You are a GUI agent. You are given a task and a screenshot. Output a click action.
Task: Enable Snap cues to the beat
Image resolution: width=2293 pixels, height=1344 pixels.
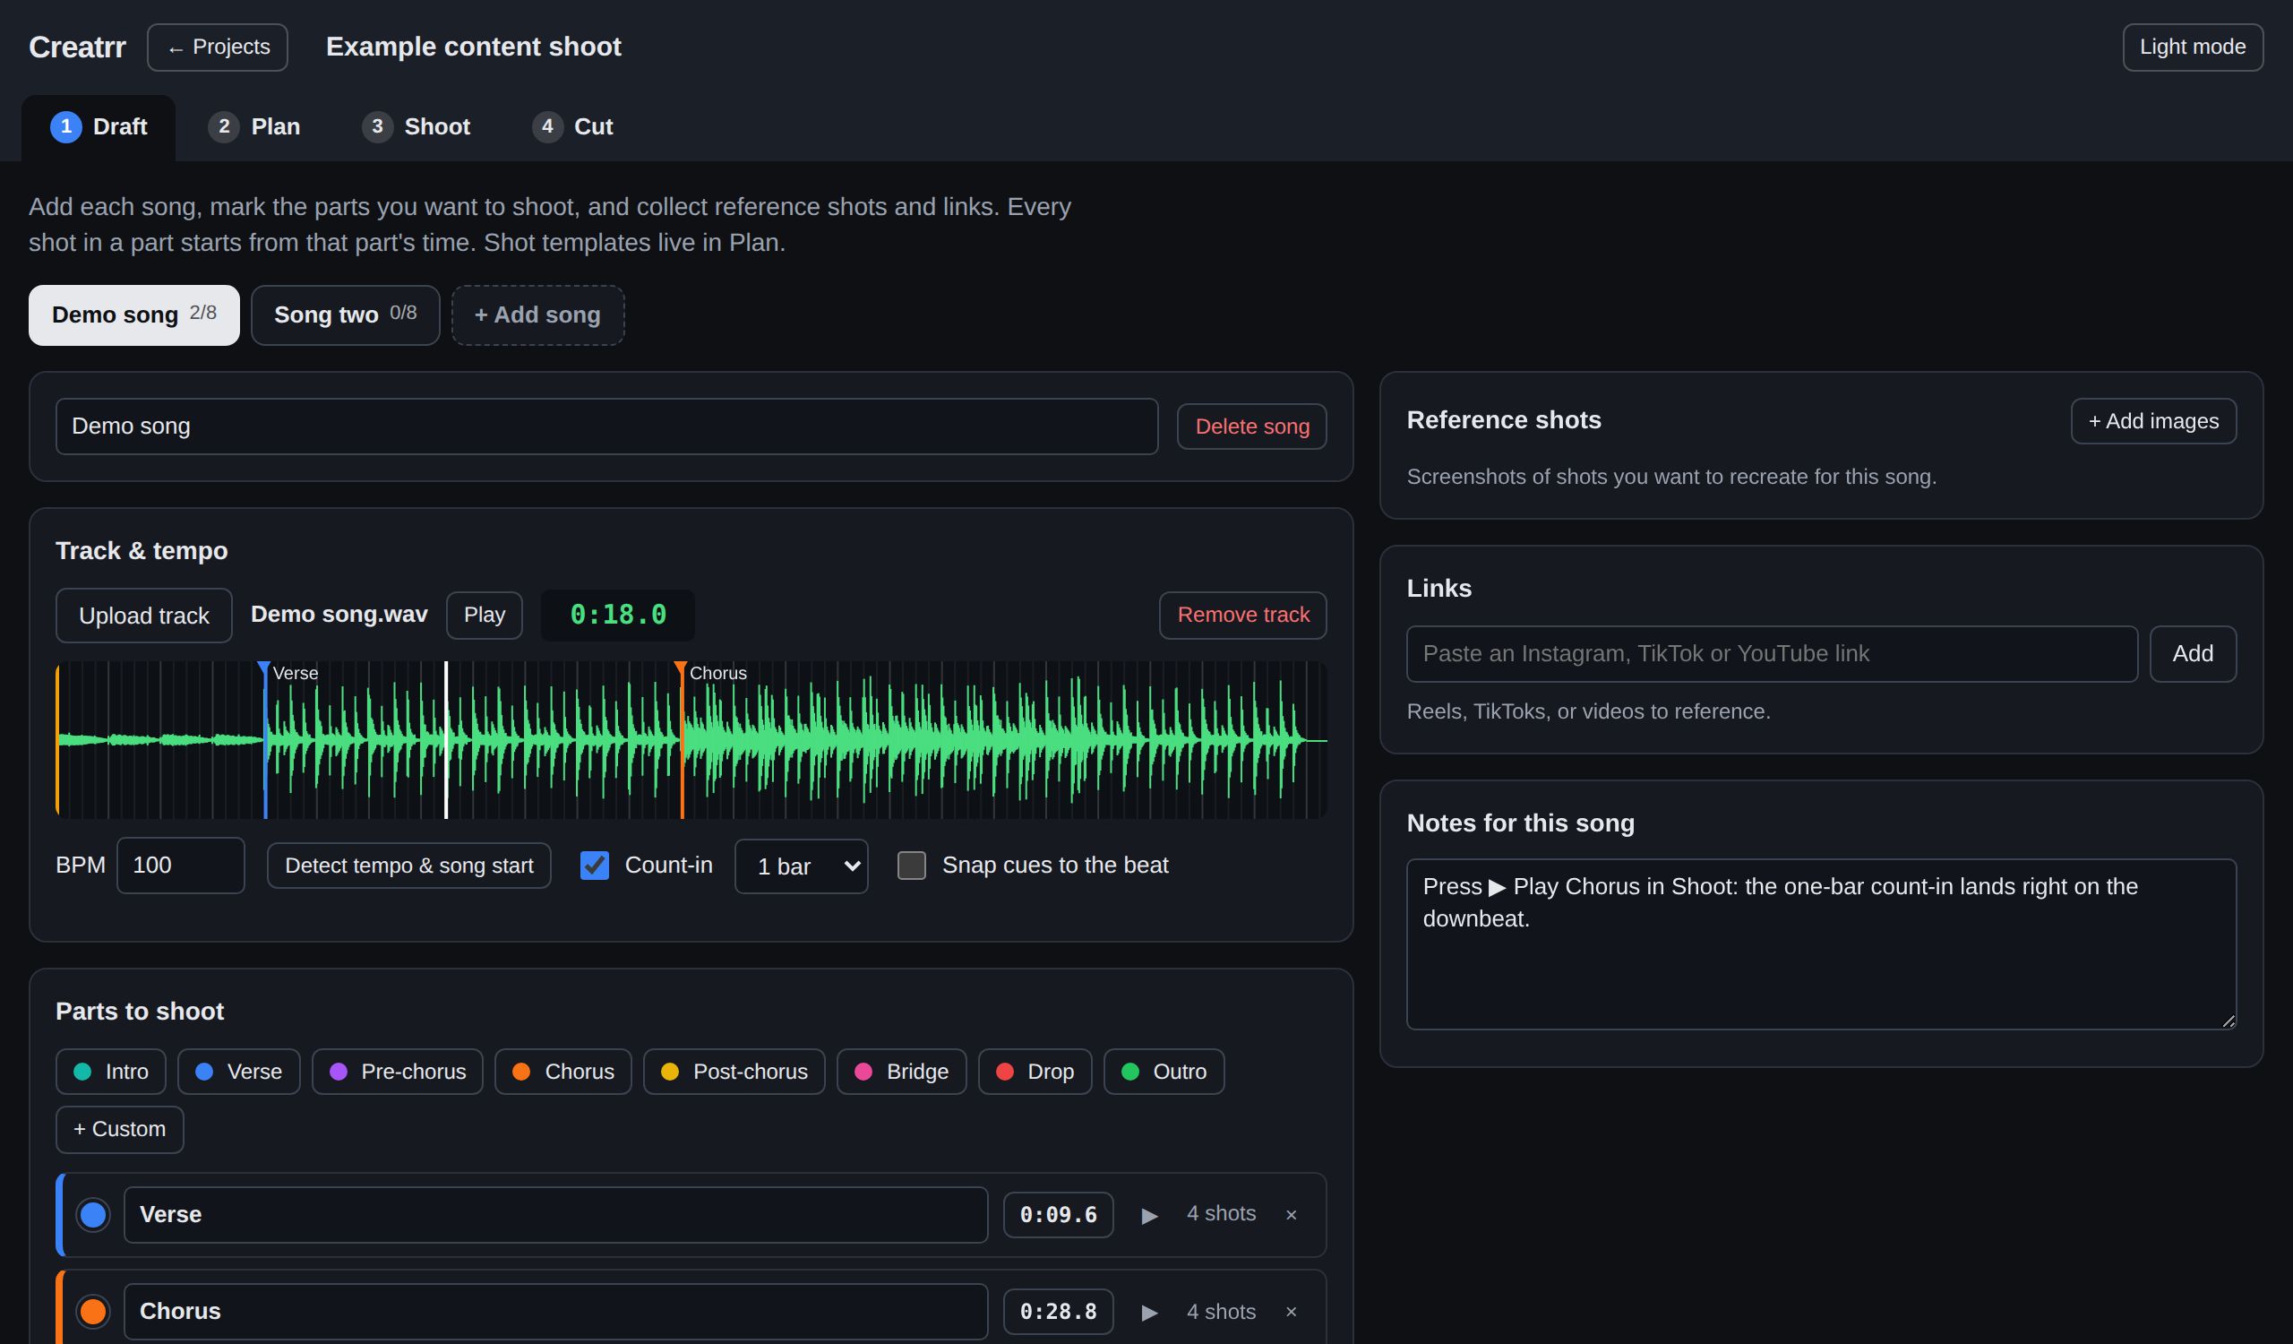912,866
